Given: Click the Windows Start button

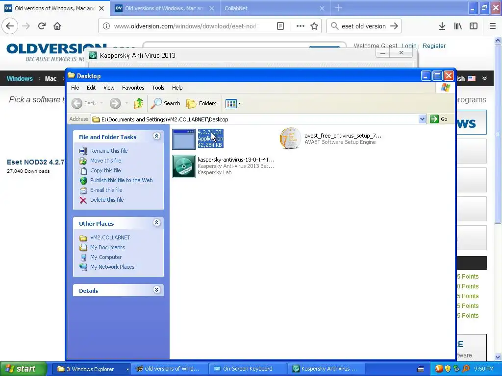Looking at the screenshot, I should pos(23,369).
